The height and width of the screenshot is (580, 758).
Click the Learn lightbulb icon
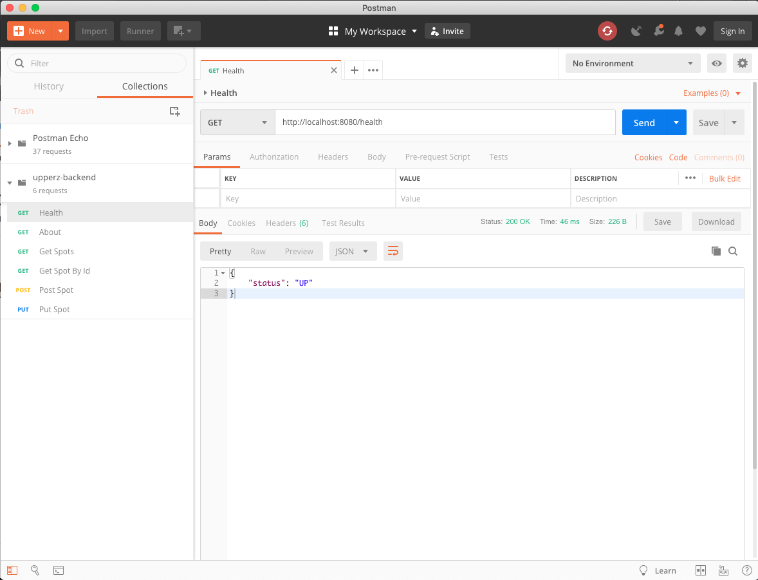pyautogui.click(x=643, y=570)
